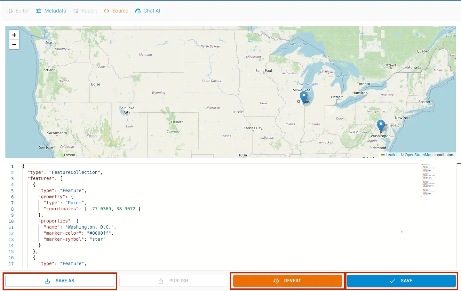Image resolution: width=461 pixels, height=291 pixels.
Task: Click the checkmark icon on Save button
Action: (393, 281)
